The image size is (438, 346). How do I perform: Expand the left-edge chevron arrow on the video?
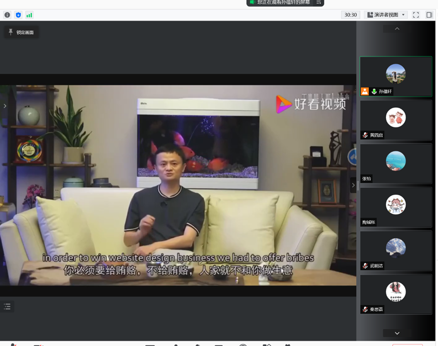point(5,106)
